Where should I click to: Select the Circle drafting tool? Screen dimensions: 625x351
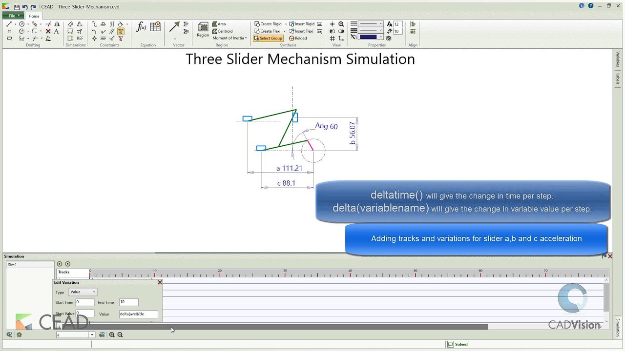[22, 24]
